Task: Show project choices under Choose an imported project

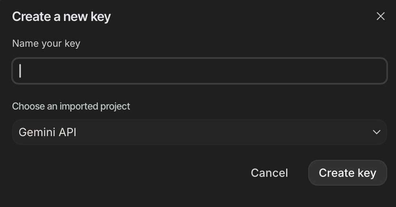Action: [200, 132]
